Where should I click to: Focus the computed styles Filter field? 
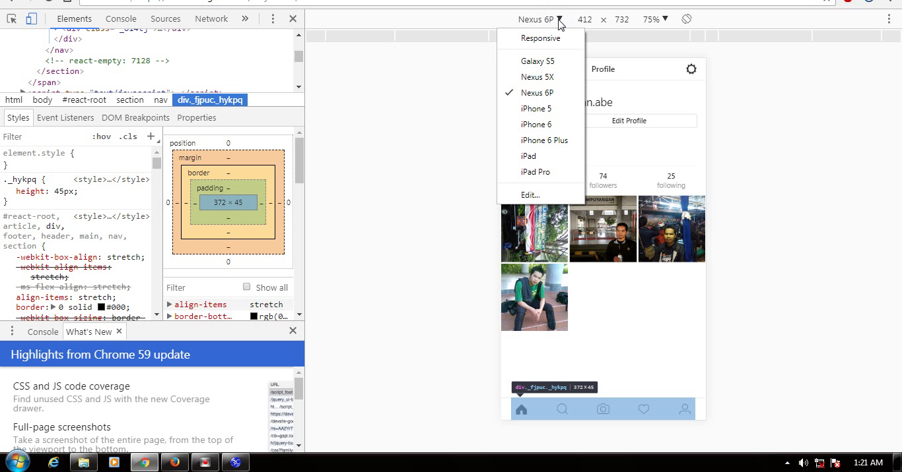click(201, 287)
